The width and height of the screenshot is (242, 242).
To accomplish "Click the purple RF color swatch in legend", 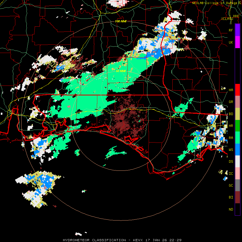I will (x=237, y=30).
